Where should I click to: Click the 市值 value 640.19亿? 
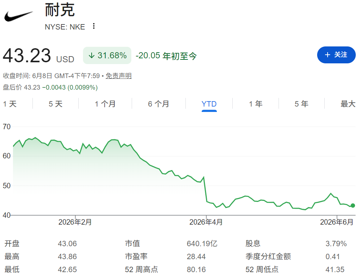pos(202,244)
